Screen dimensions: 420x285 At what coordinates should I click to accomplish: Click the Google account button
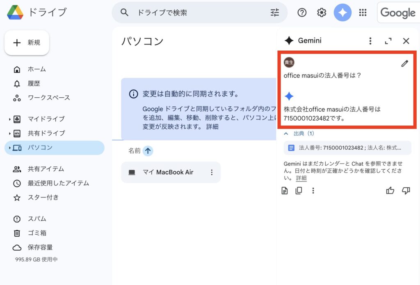pyautogui.click(x=398, y=13)
